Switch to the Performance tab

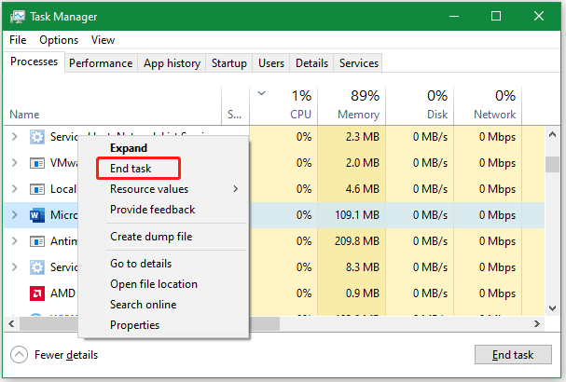pos(101,63)
